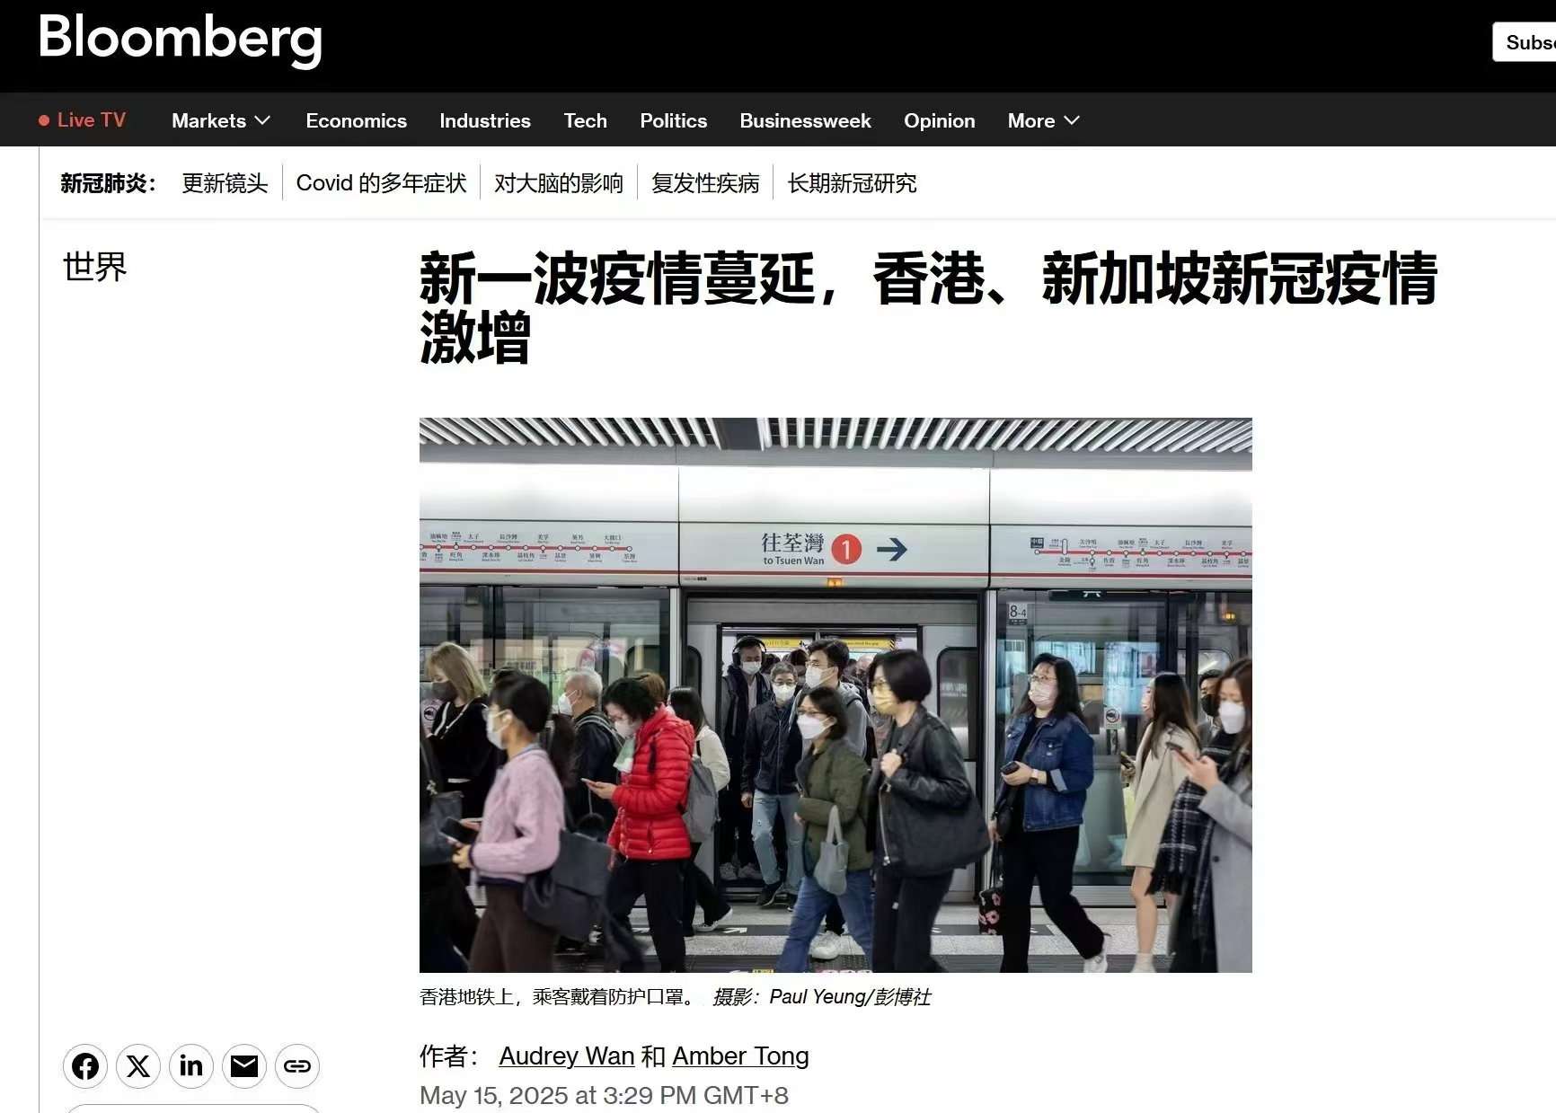This screenshot has width=1556, height=1113.
Task: Open the Politics section
Action: 674,120
